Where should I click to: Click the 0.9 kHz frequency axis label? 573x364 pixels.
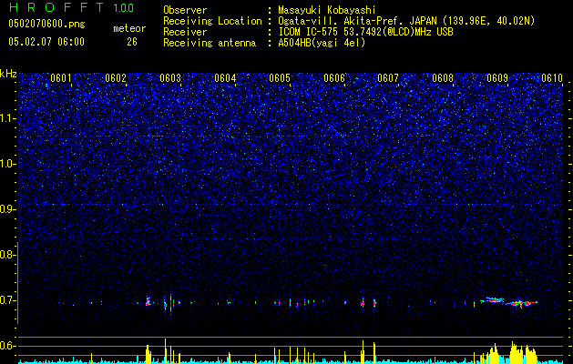8,209
